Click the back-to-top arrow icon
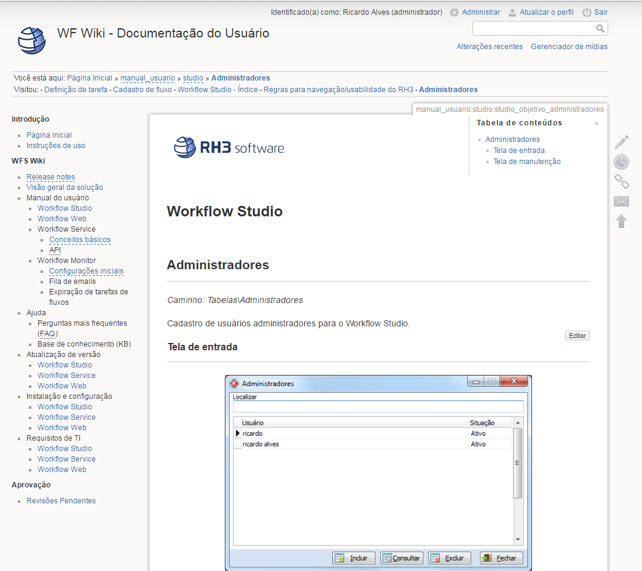 click(x=621, y=221)
